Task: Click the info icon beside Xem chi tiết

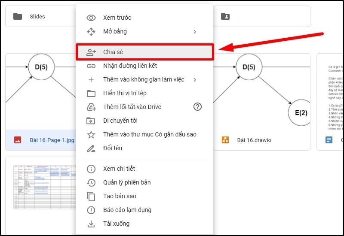Action: pos(91,169)
